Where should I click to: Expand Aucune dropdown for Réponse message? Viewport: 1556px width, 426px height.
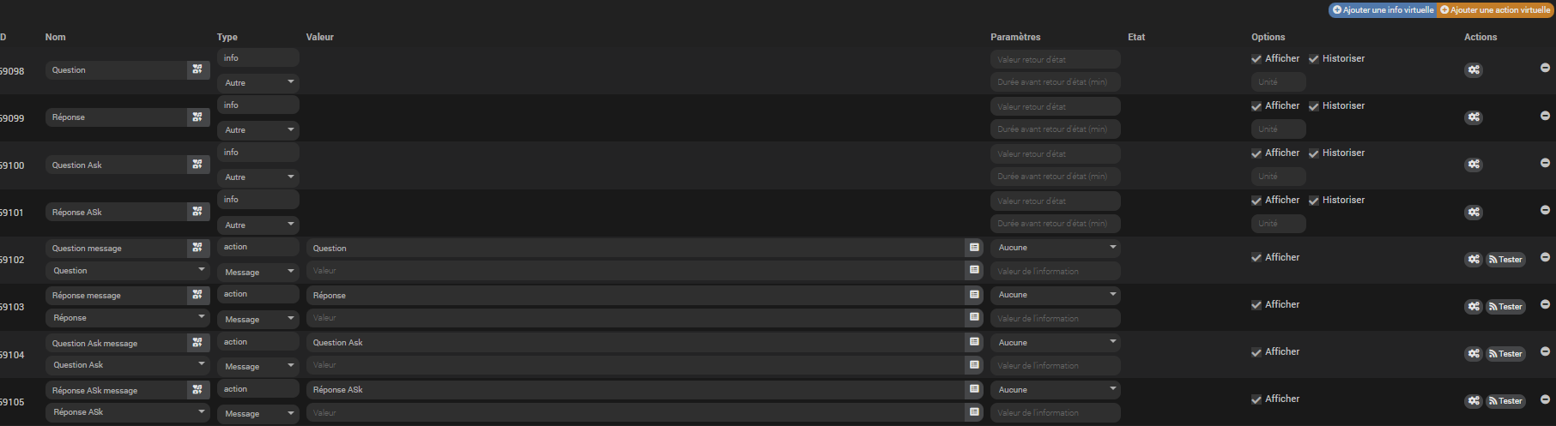pos(1056,295)
